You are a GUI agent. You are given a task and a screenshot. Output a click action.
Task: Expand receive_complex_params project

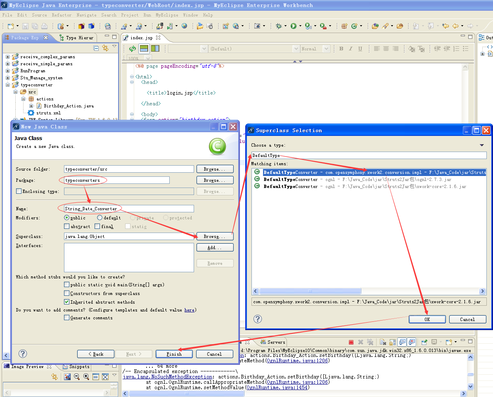[x=7, y=57]
